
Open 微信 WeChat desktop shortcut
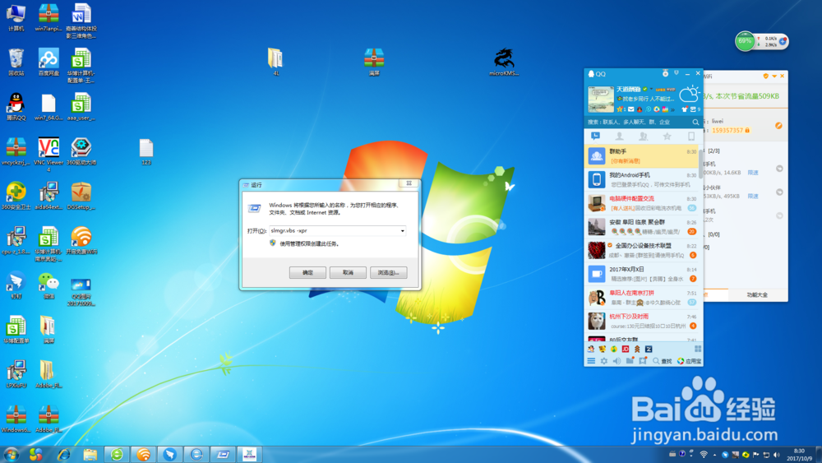(x=48, y=285)
